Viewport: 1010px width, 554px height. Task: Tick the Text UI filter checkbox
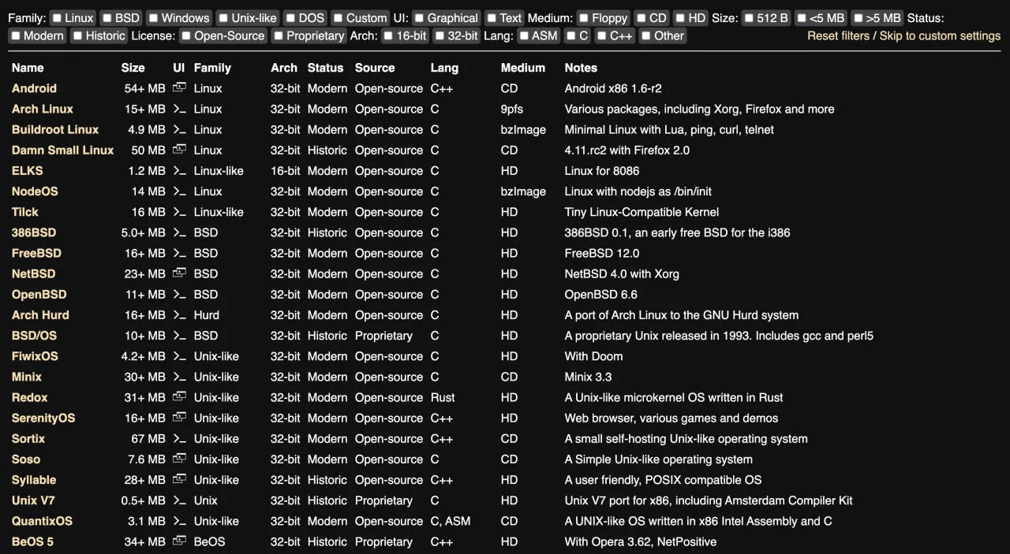coord(492,17)
